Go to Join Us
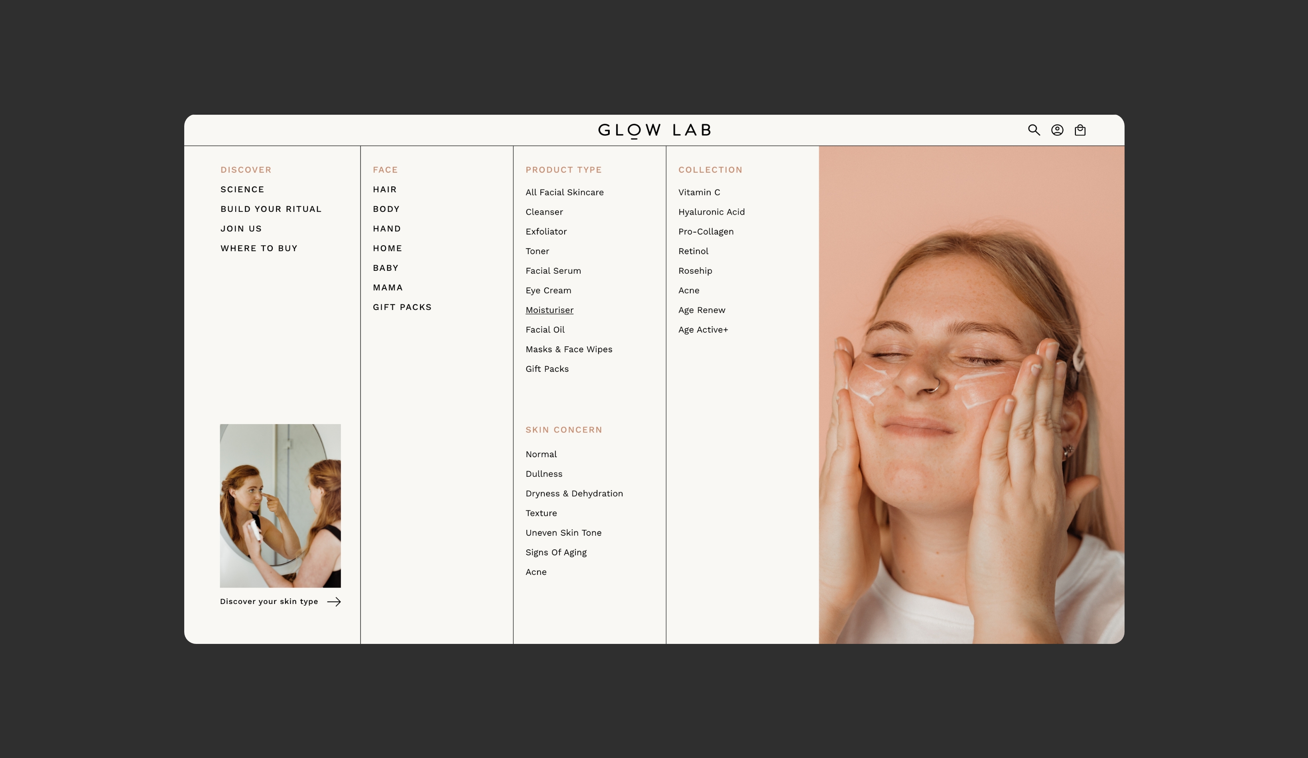The image size is (1308, 758). coord(241,229)
